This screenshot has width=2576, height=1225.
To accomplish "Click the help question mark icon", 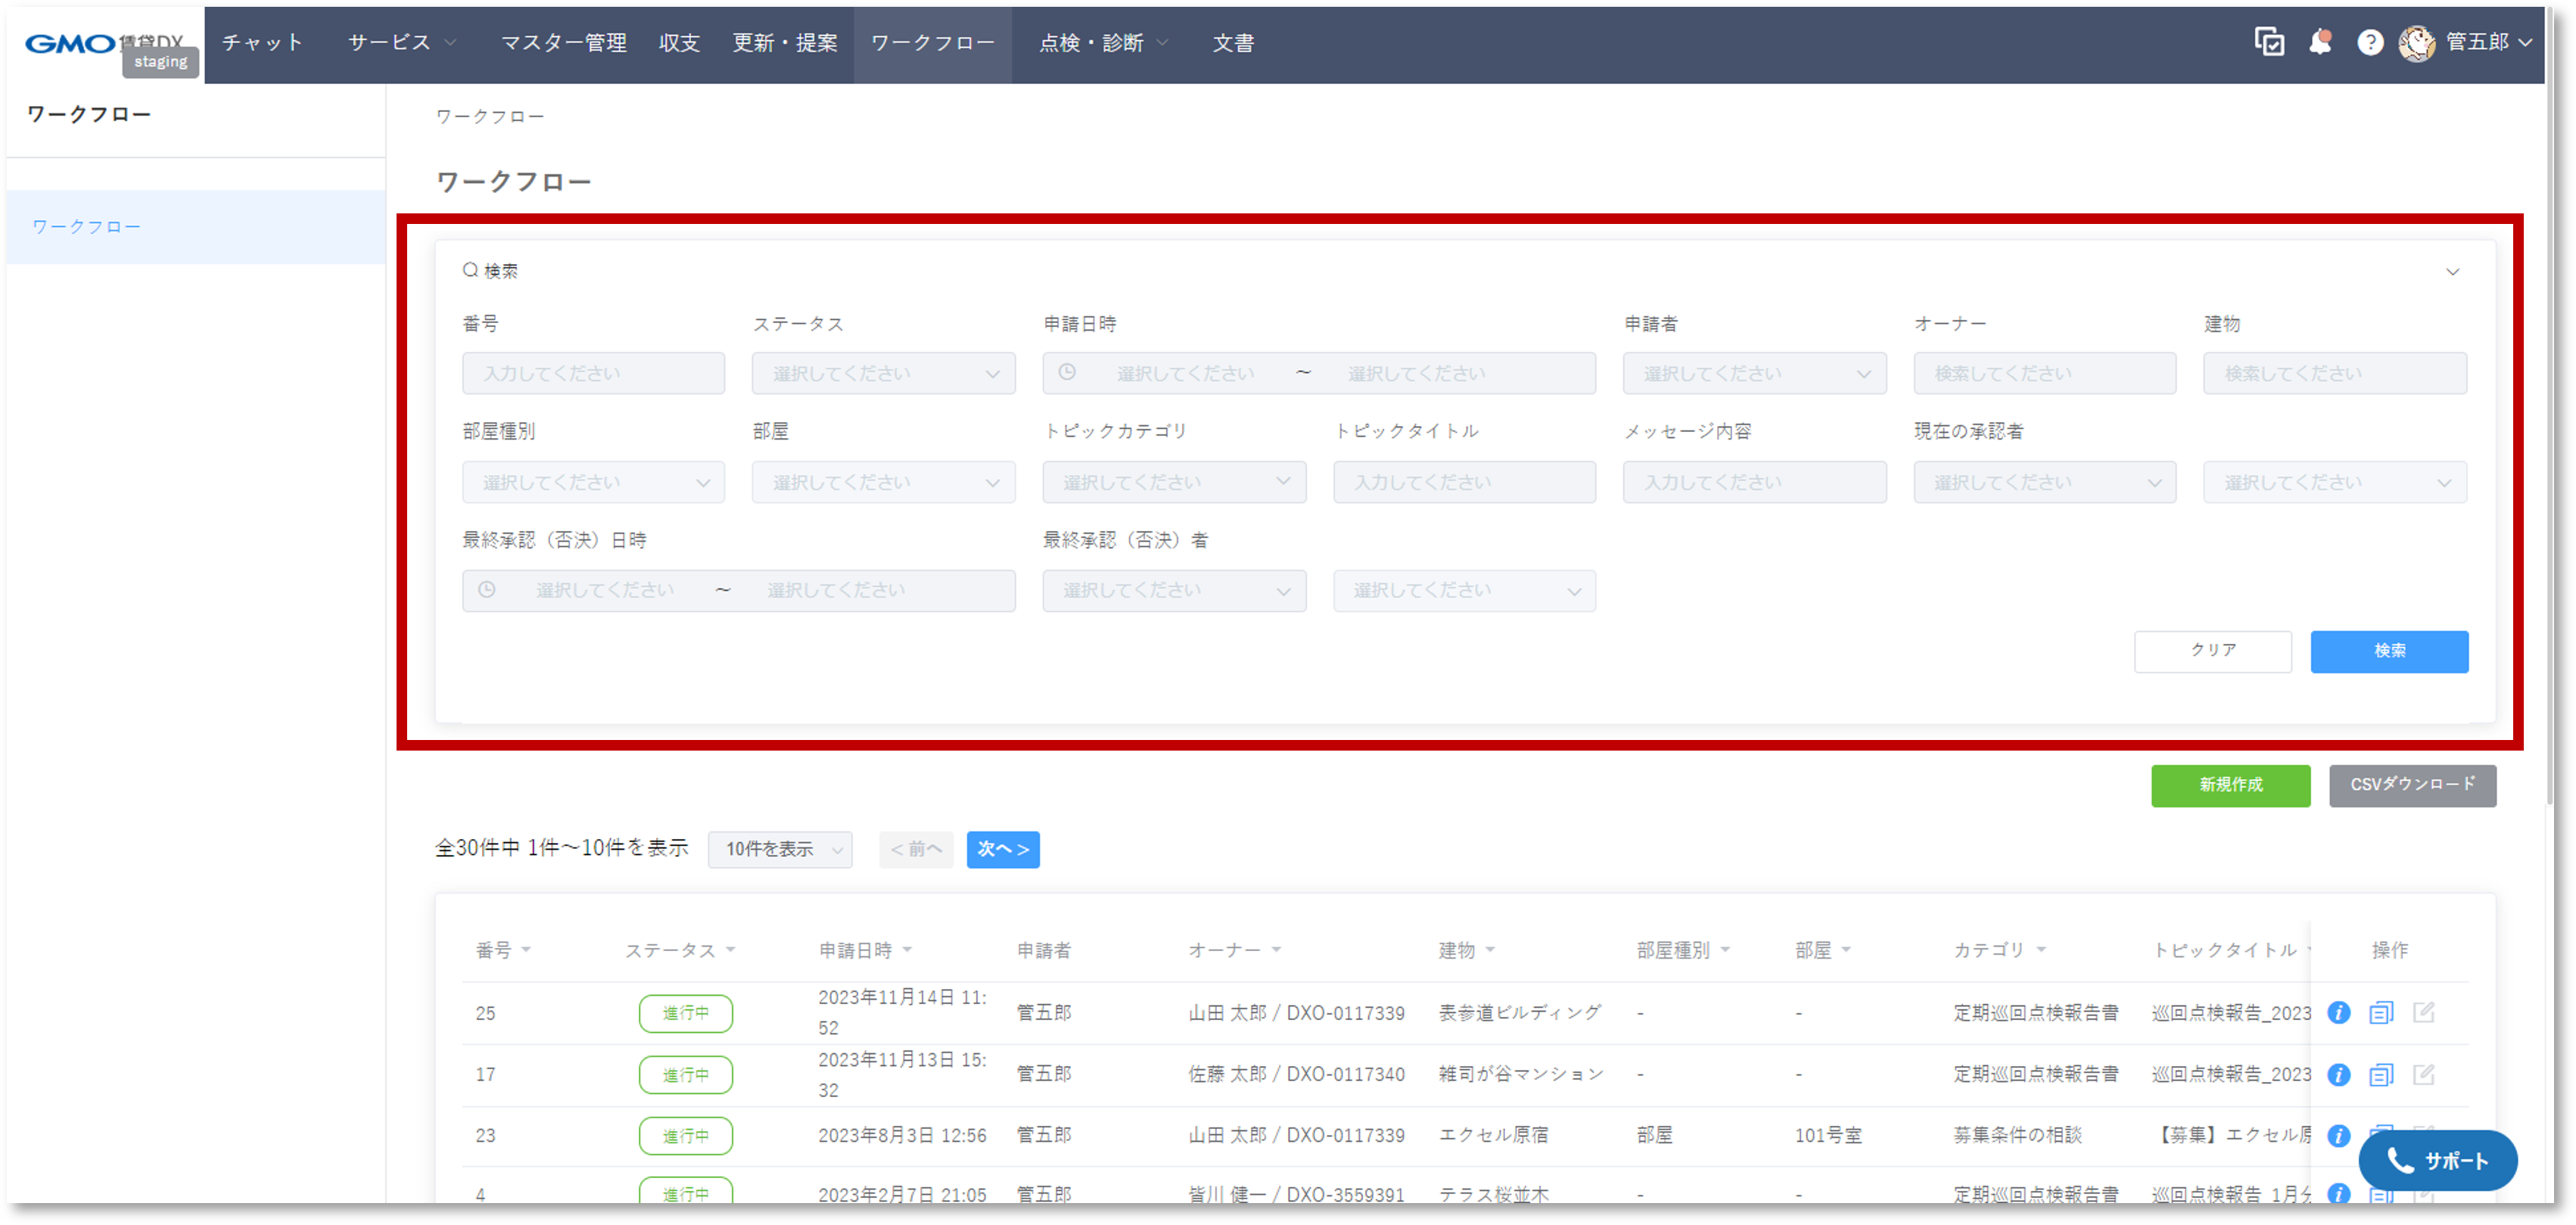I will pos(2371,42).
